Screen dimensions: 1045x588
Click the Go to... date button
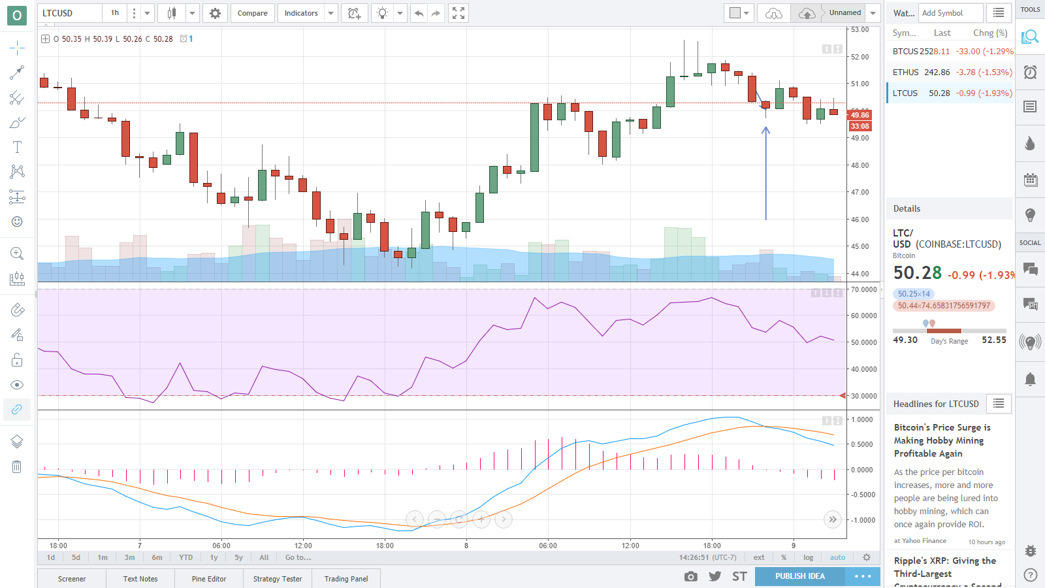[x=298, y=558]
